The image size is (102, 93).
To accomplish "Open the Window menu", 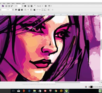I will [18, 3].
